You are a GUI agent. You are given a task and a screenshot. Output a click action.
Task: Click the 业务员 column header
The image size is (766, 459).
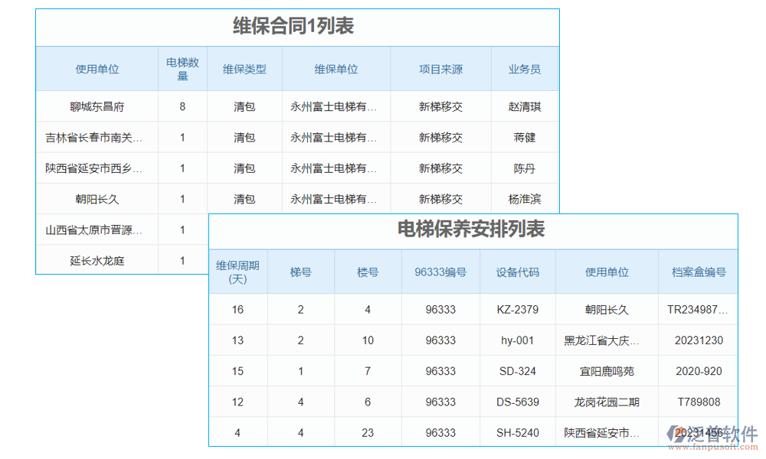tap(525, 68)
